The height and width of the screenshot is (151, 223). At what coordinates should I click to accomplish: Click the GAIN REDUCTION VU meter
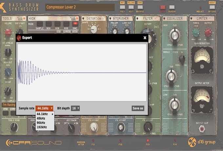202,60
